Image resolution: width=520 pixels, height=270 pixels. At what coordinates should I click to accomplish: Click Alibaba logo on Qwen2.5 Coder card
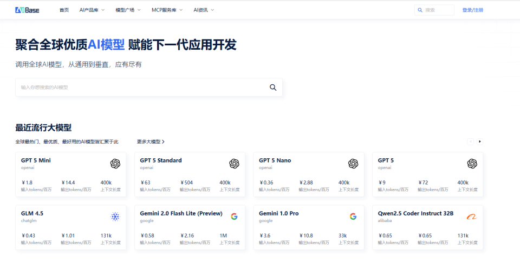tap(472, 217)
